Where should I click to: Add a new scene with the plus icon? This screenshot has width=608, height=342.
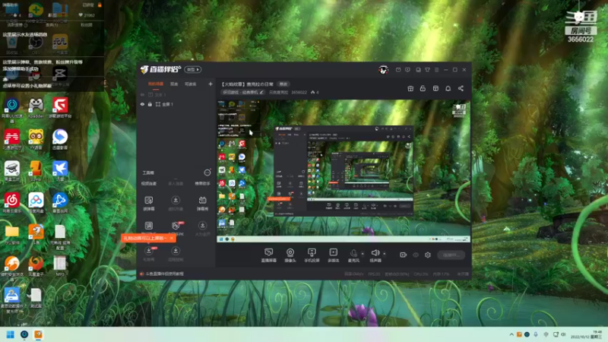[211, 84]
